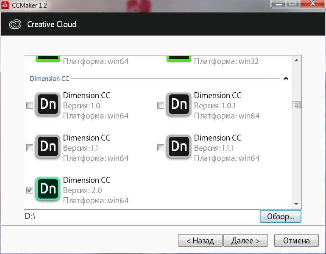Click the Dimension CC group header label
Screen dimensions: 326x254
[50, 78]
